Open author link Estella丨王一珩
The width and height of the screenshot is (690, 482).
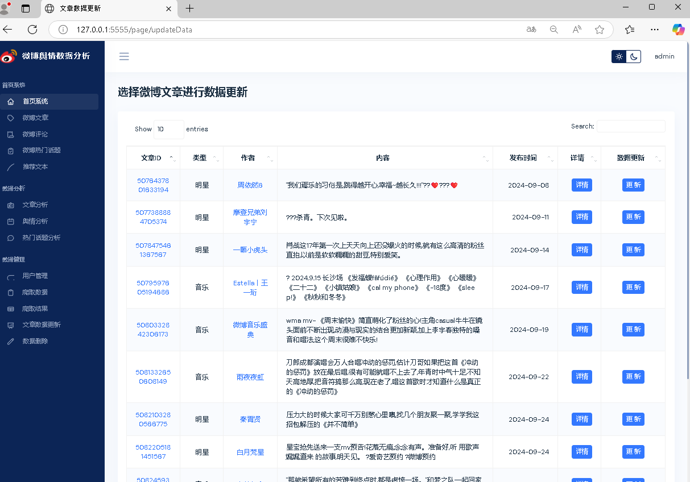[x=250, y=287]
